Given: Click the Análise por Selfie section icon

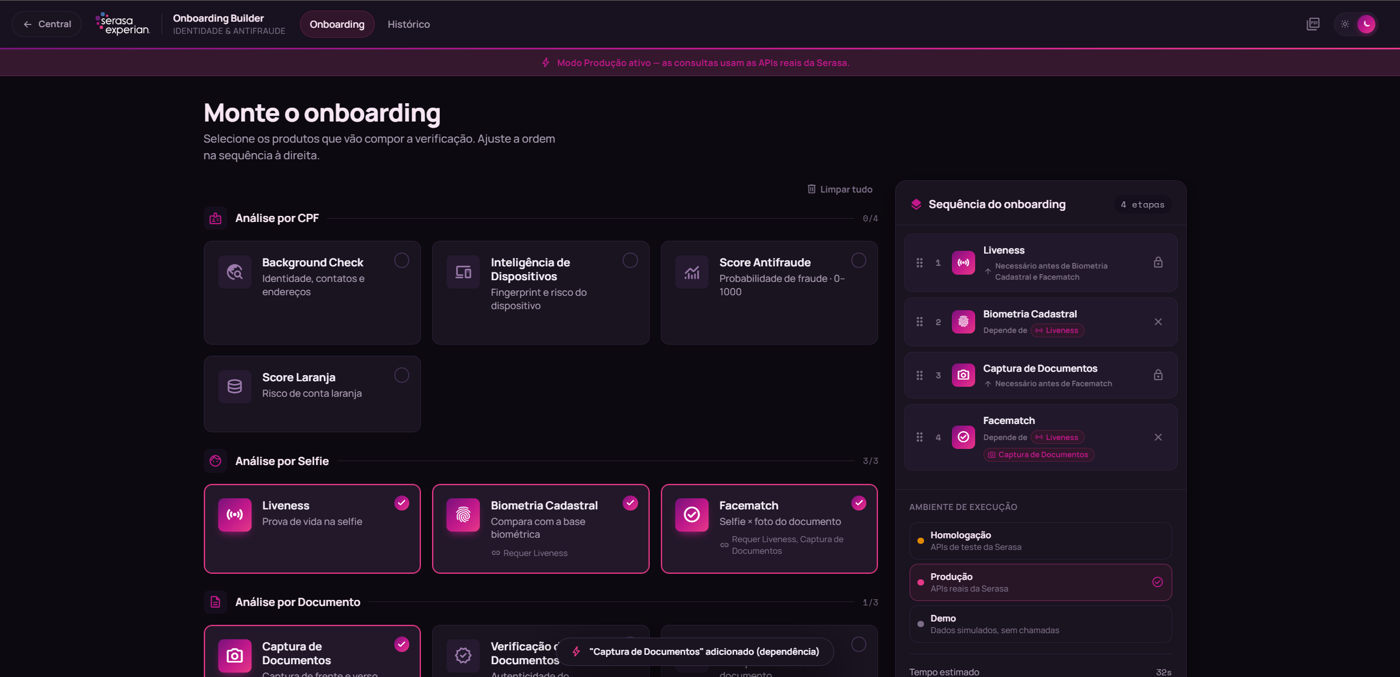Looking at the screenshot, I should [x=215, y=461].
